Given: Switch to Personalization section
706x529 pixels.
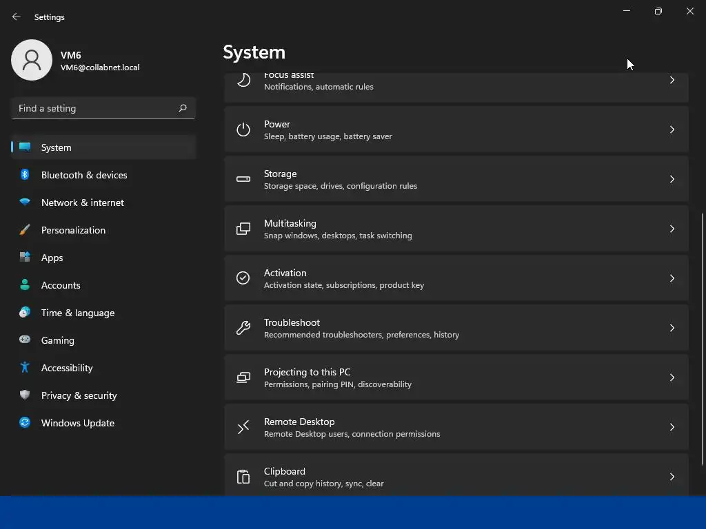Looking at the screenshot, I should [73, 230].
